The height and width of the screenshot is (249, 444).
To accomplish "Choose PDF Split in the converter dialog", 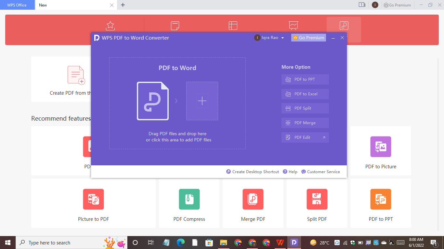I will tap(305, 108).
